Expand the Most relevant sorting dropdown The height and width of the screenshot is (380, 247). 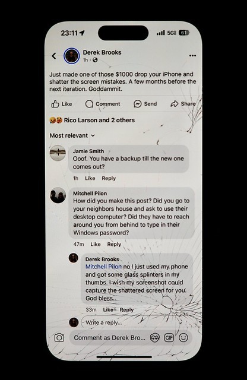click(72, 135)
